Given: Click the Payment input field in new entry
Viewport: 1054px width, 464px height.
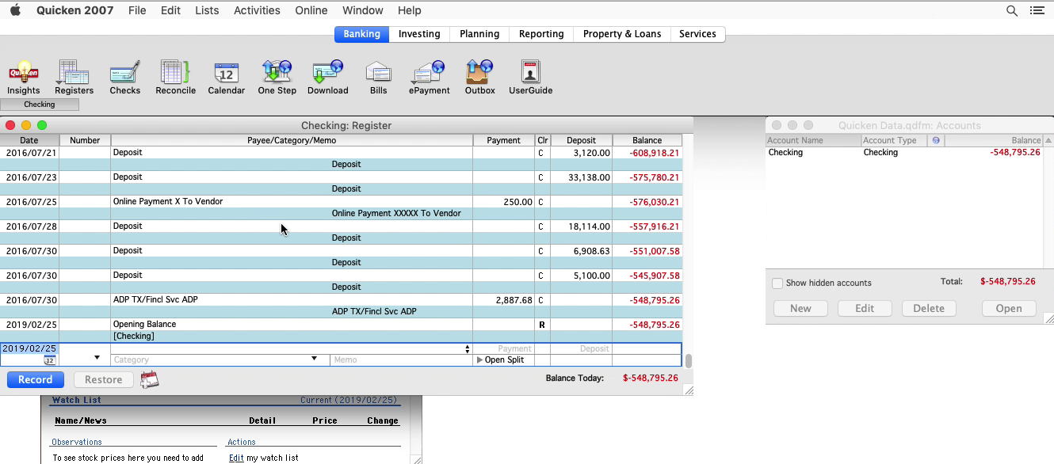Looking at the screenshot, I should (x=504, y=348).
